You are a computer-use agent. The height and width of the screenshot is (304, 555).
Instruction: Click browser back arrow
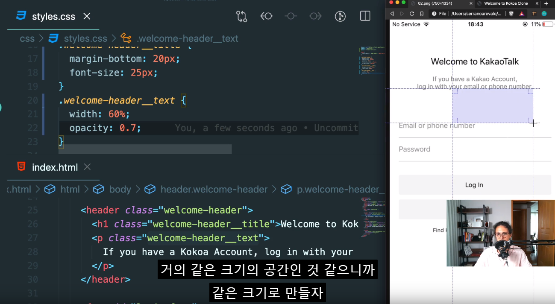click(x=392, y=14)
